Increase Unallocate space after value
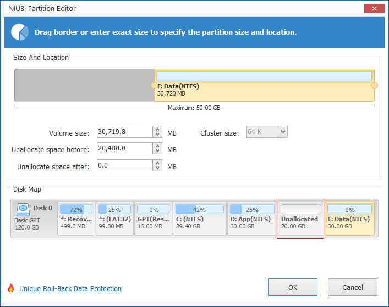This screenshot has width=389, height=307. (158, 163)
